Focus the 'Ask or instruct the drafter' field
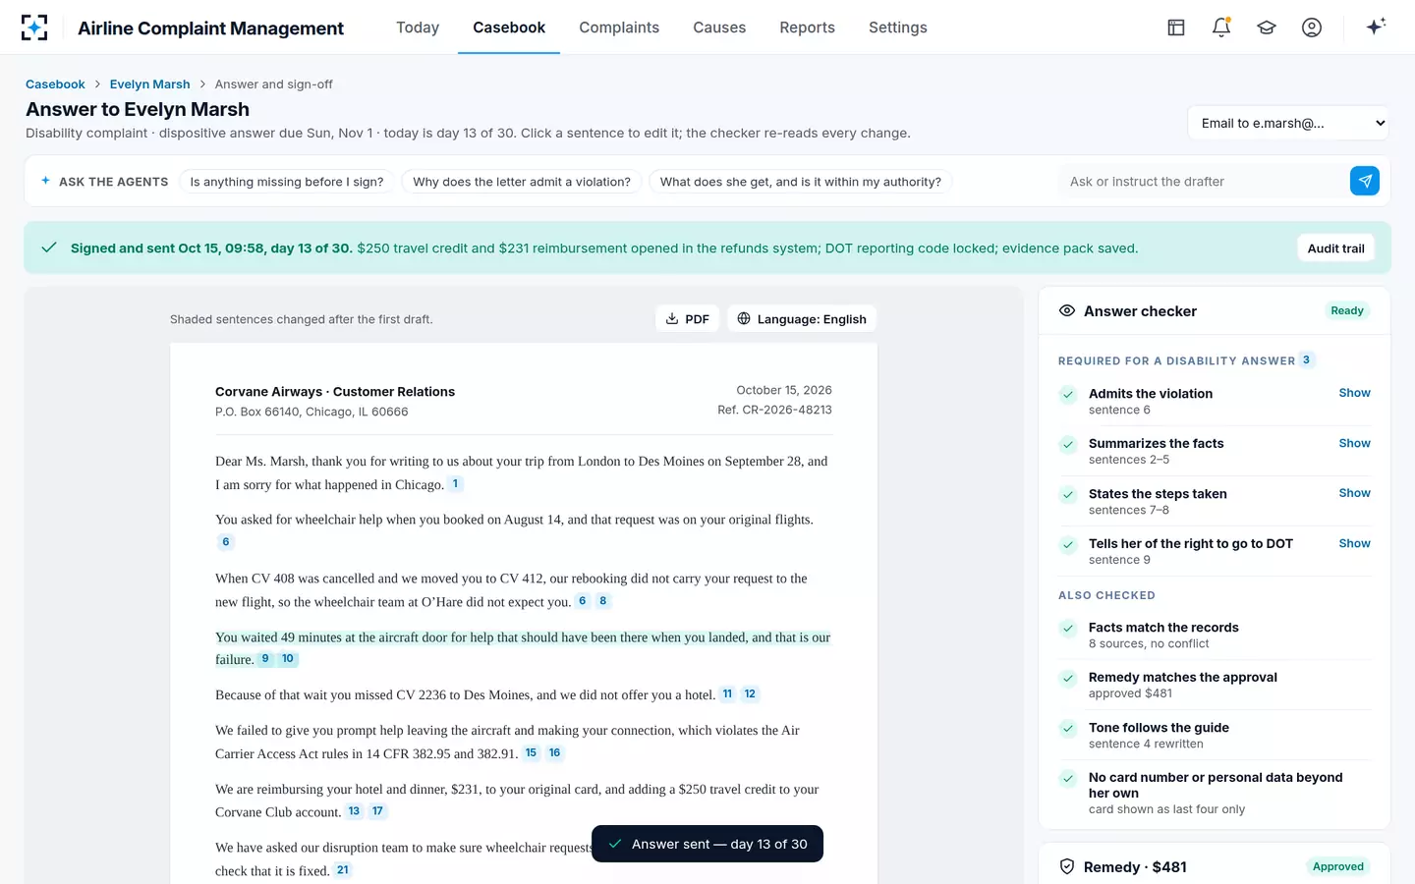 (1204, 182)
